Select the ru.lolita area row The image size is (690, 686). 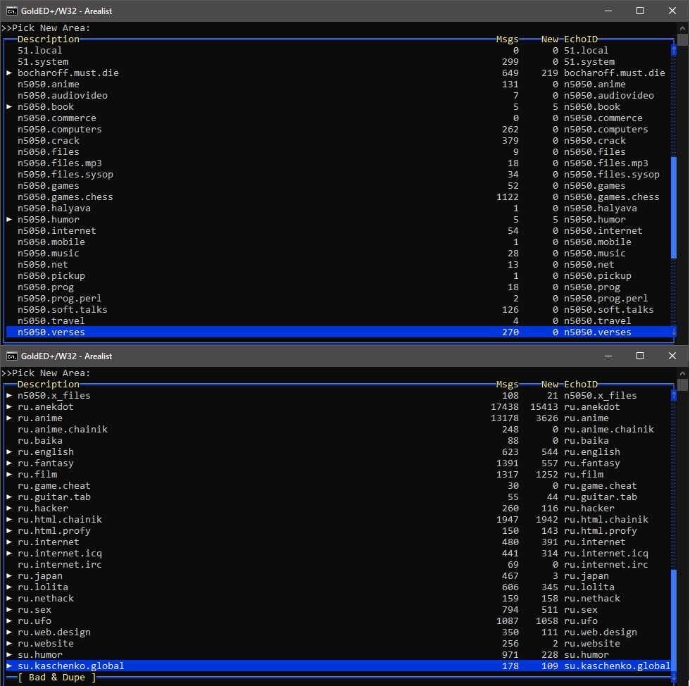pos(339,587)
